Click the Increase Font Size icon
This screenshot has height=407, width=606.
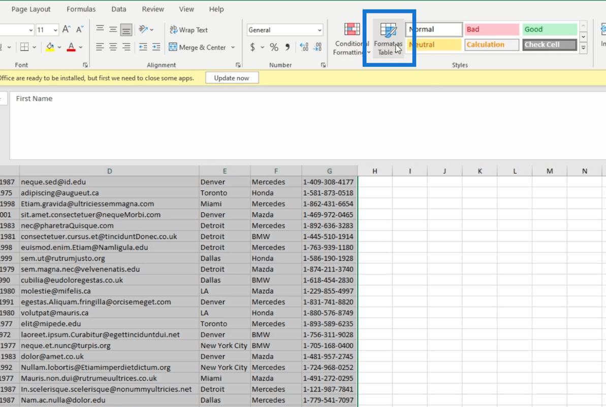[67, 29]
